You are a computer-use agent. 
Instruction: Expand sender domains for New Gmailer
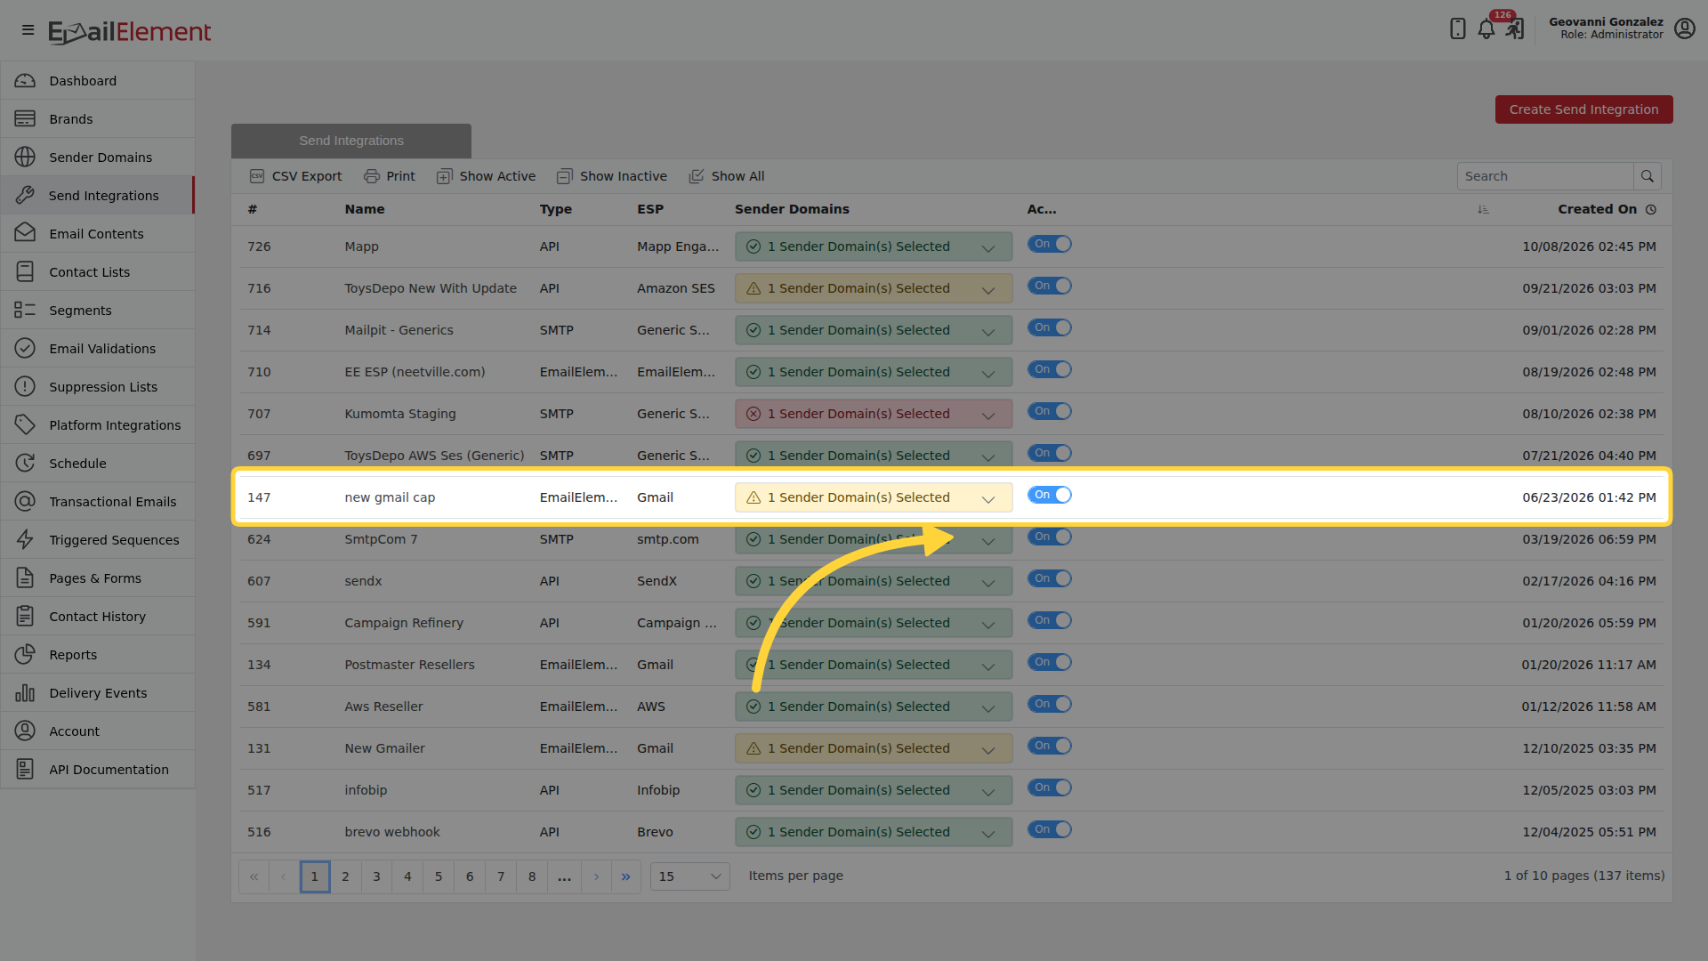pyautogui.click(x=874, y=748)
